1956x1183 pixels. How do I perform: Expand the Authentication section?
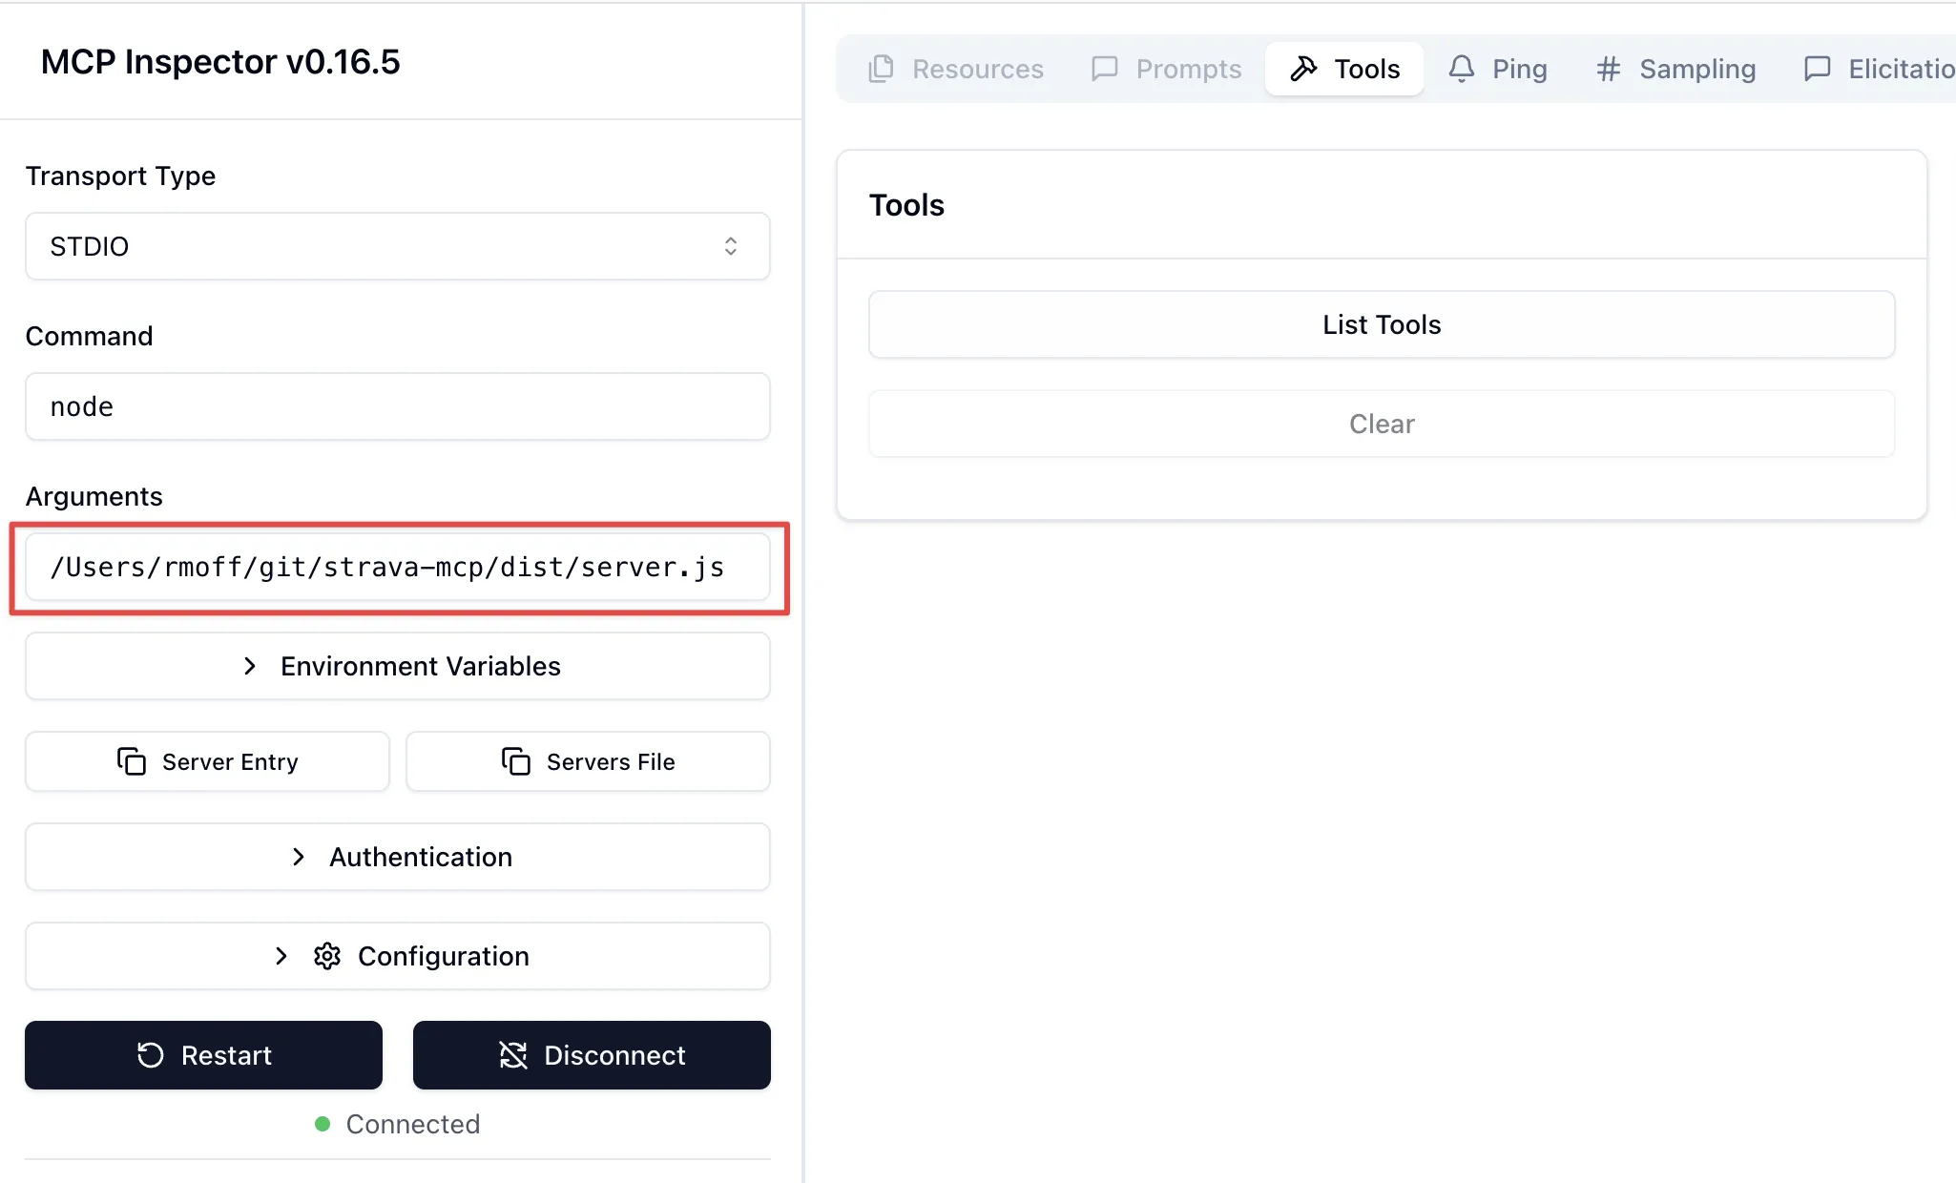(397, 857)
